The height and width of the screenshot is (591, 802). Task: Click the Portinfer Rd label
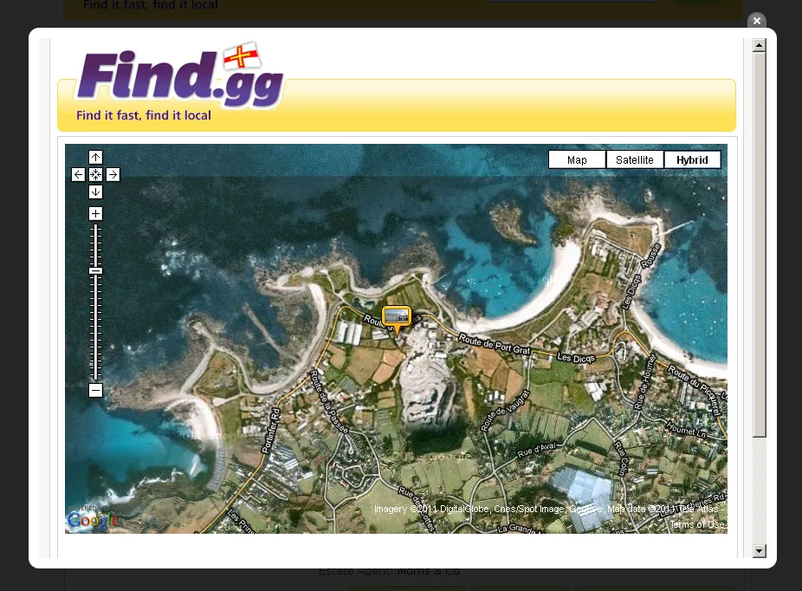[271, 431]
